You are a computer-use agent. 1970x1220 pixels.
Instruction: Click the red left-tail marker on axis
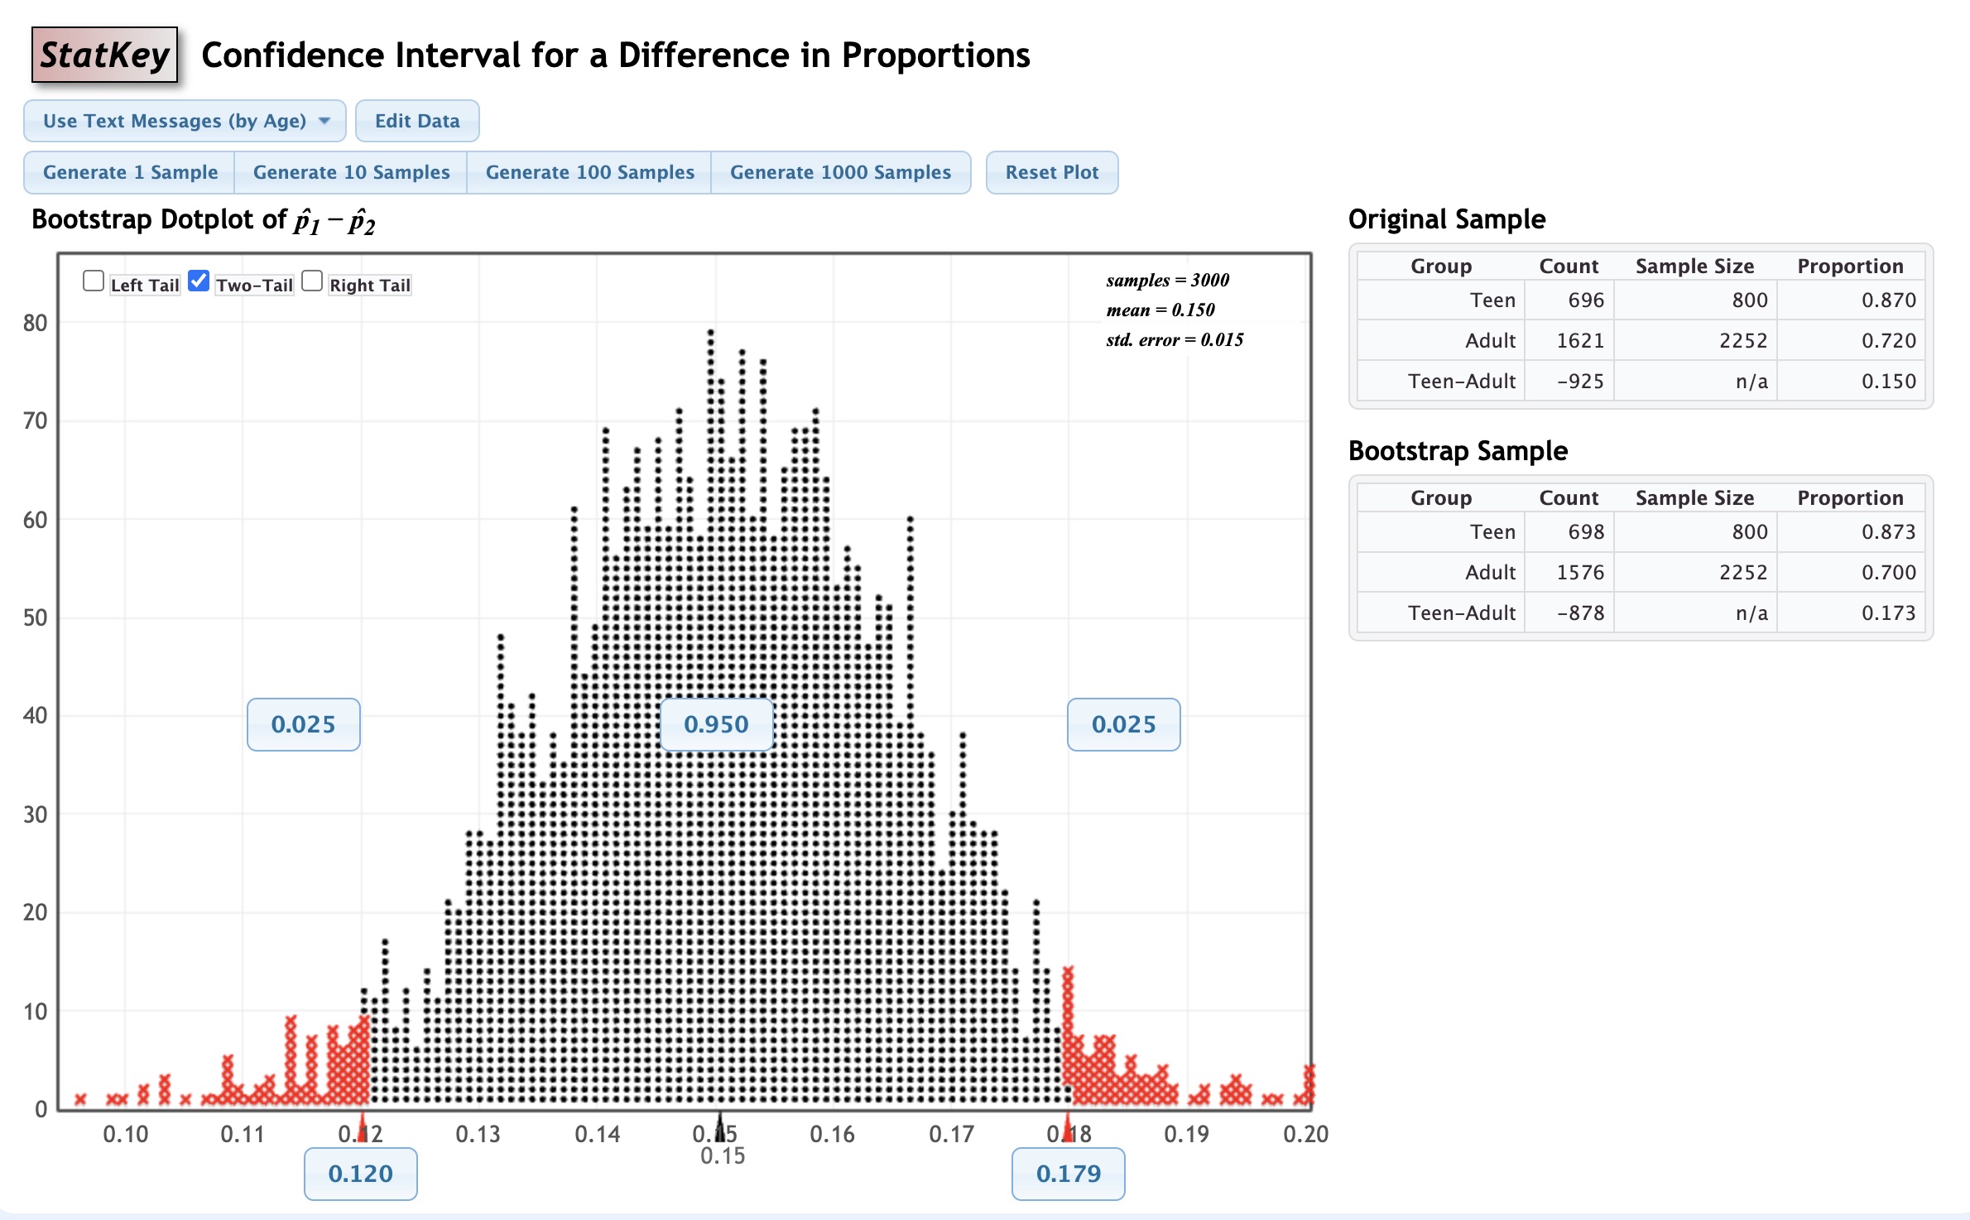362,1127
